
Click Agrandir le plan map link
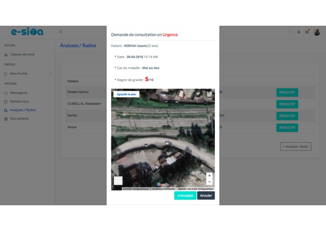(126, 94)
